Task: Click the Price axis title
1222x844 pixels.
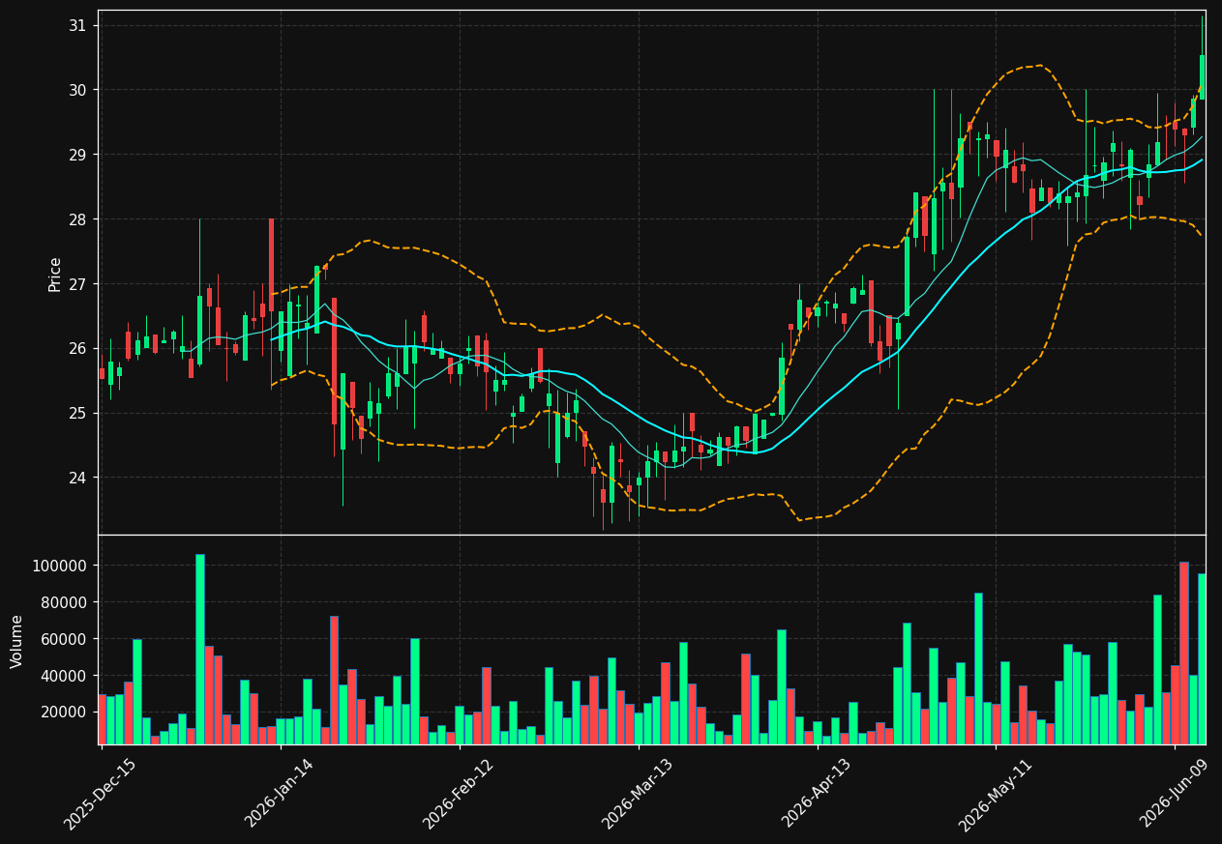Action: (55, 274)
